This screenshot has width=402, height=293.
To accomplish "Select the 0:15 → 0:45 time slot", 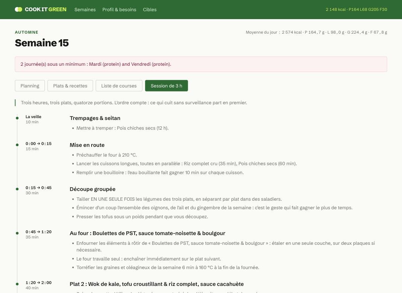I will (39, 188).
